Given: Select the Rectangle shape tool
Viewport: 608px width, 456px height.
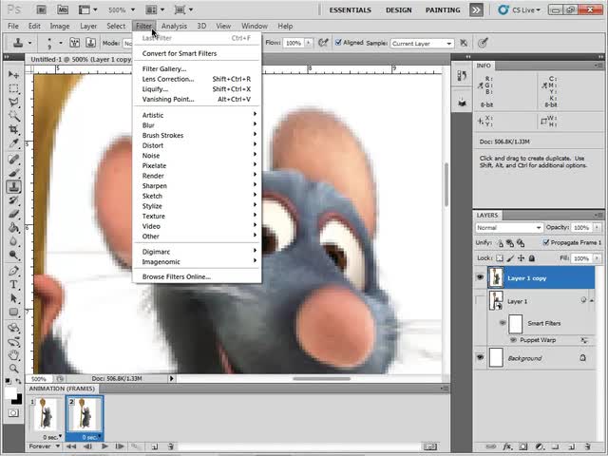Looking at the screenshot, I should point(13,312).
